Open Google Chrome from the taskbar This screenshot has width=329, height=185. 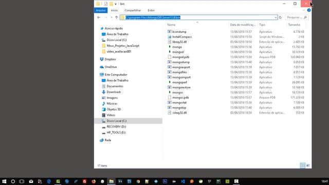pyautogui.click(x=138, y=181)
